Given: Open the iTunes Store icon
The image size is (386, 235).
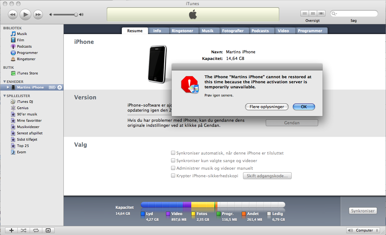Looking at the screenshot, I should tap(13, 73).
